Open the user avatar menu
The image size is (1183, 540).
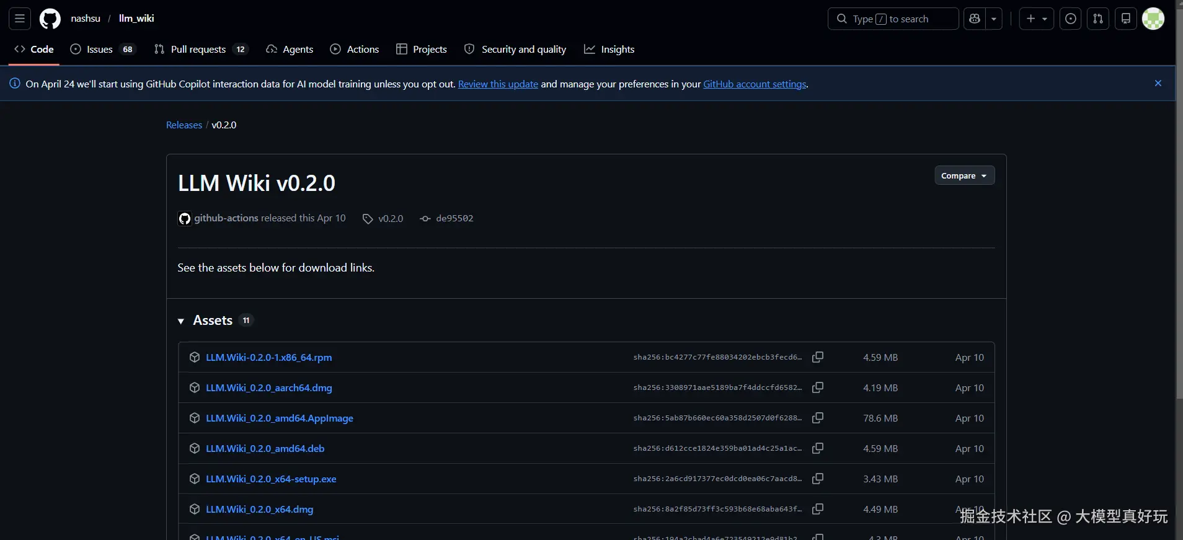1153,19
